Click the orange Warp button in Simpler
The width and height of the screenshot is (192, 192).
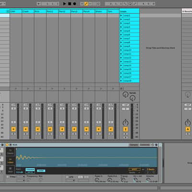click(x=134, y=169)
